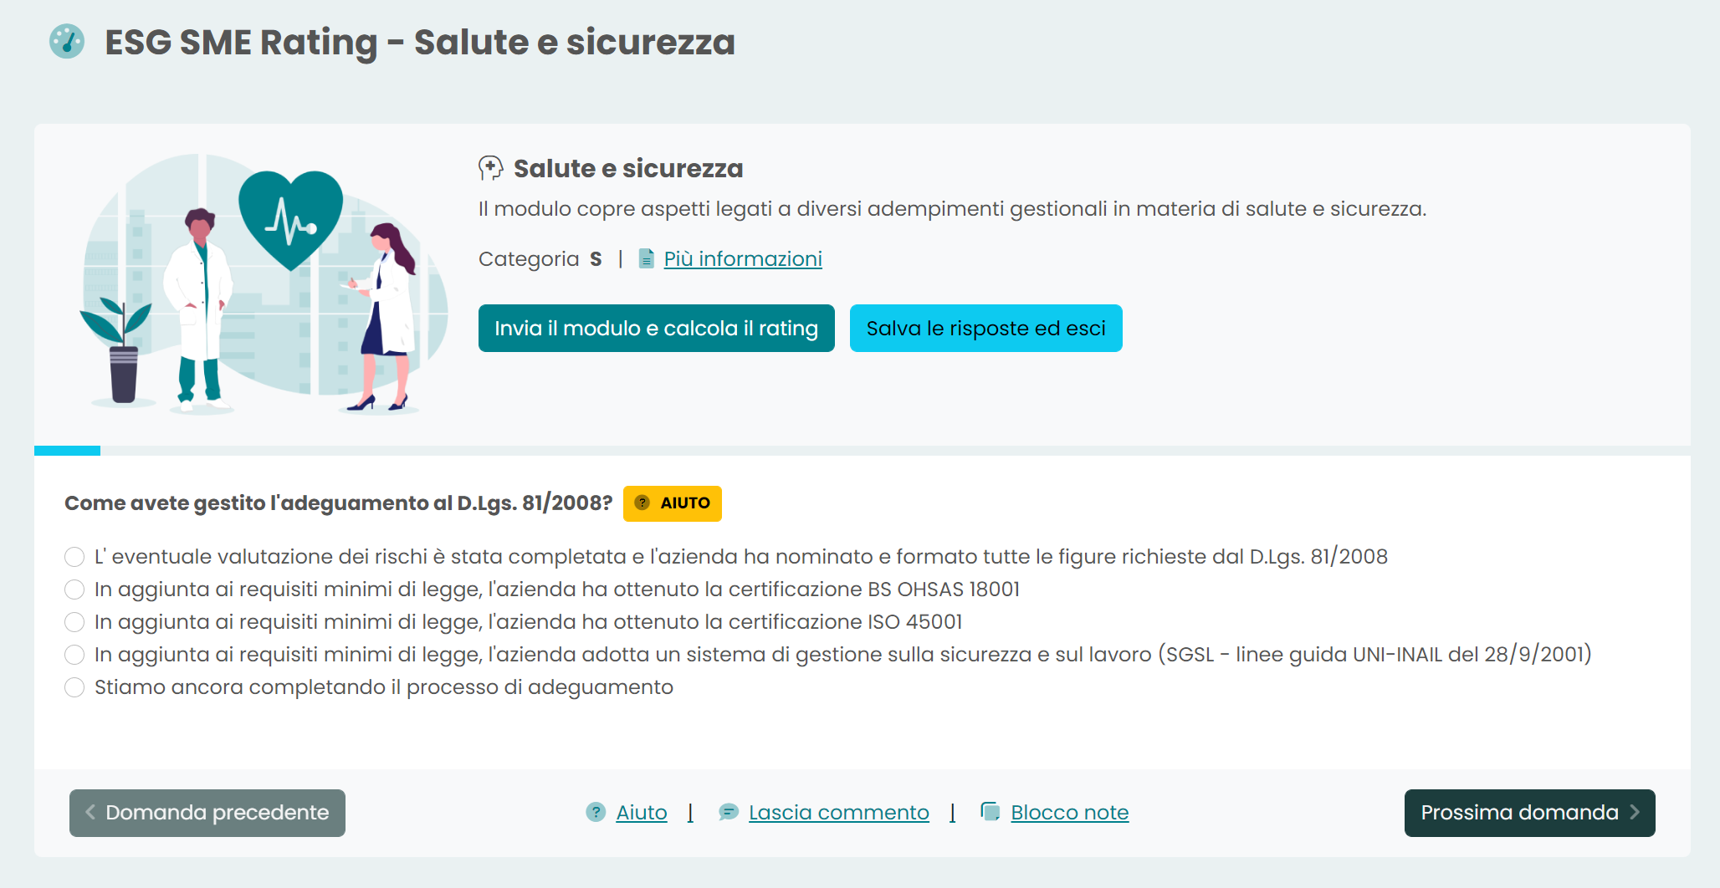Image resolution: width=1720 pixels, height=888 pixels.
Task: Click the speech bubble comment icon
Action: pos(729,812)
